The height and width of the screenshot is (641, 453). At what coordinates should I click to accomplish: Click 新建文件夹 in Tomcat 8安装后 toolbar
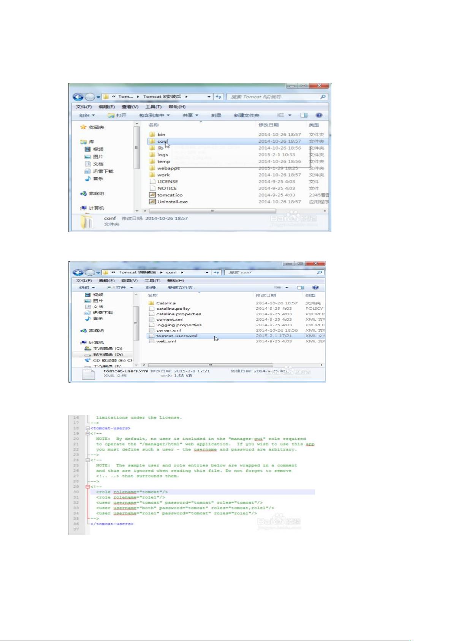point(247,115)
